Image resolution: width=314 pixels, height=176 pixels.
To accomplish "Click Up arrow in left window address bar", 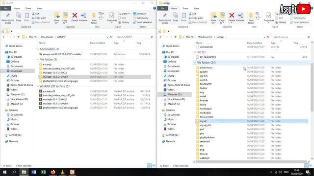I will click(18, 37).
